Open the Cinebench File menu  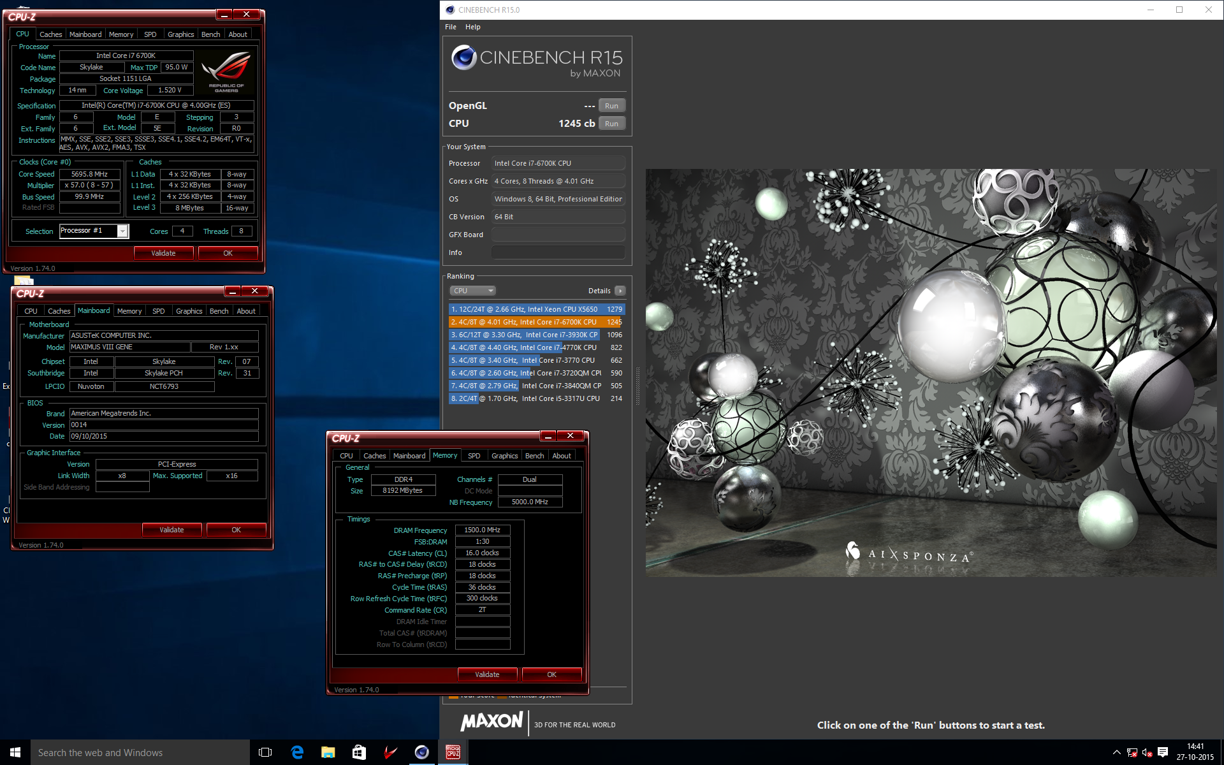point(451,27)
